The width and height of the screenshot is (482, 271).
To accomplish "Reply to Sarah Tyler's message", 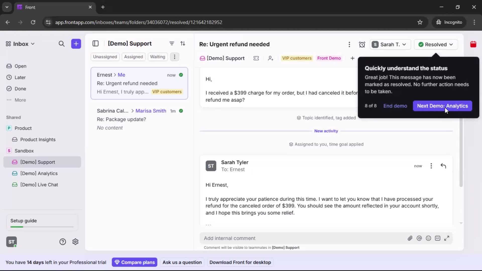I will [443, 166].
